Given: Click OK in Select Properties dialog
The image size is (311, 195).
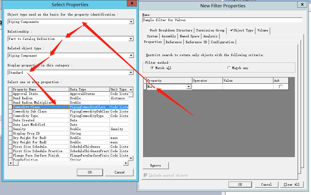Looking at the screenshot, I should pos(90,172).
